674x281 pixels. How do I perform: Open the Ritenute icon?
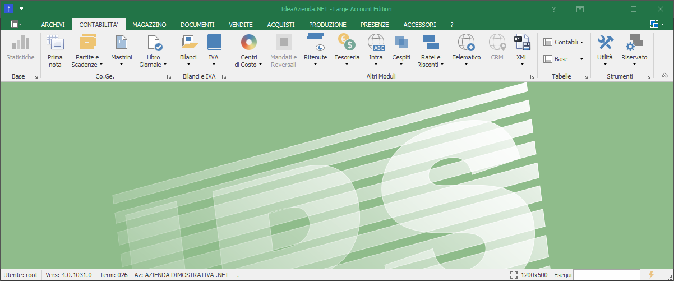click(315, 43)
